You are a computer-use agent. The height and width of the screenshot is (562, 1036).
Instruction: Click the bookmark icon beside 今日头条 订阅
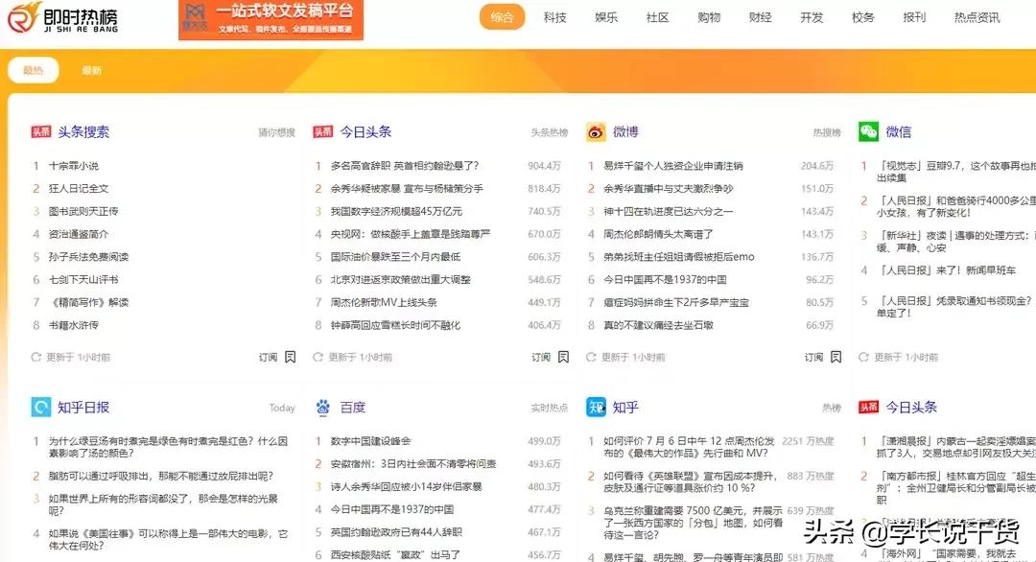(562, 356)
